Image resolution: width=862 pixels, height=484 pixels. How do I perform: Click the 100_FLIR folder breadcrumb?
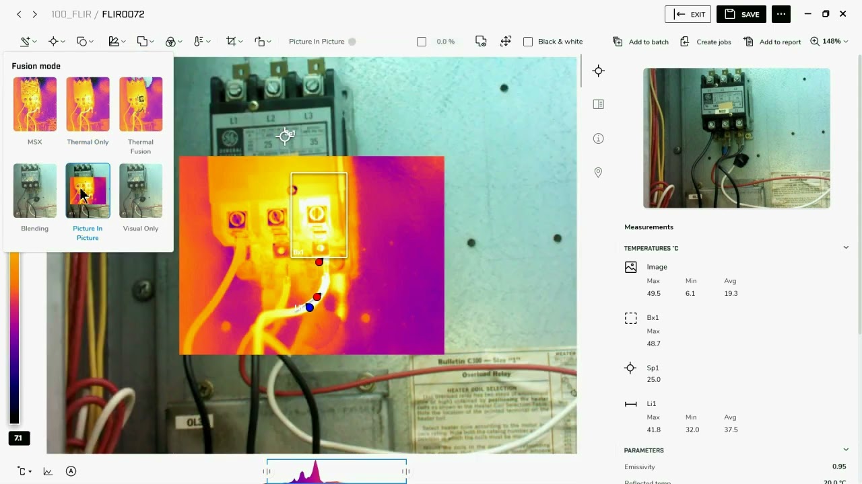[71, 14]
